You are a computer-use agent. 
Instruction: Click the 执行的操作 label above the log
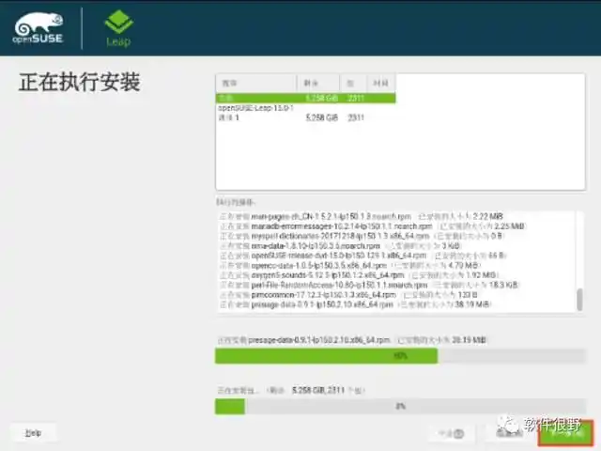236,202
